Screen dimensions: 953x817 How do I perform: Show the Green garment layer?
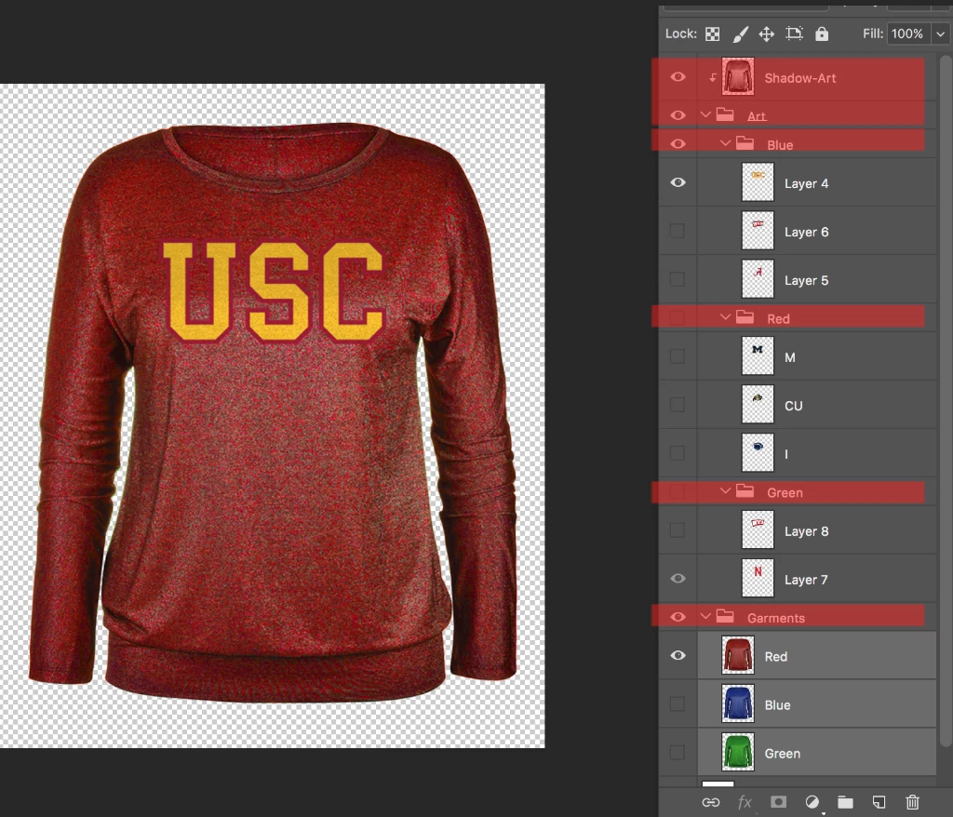[x=678, y=753]
